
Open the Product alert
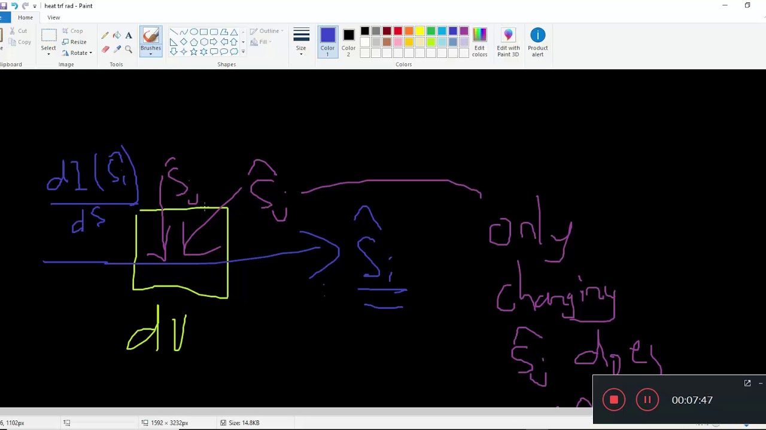pyautogui.click(x=537, y=42)
